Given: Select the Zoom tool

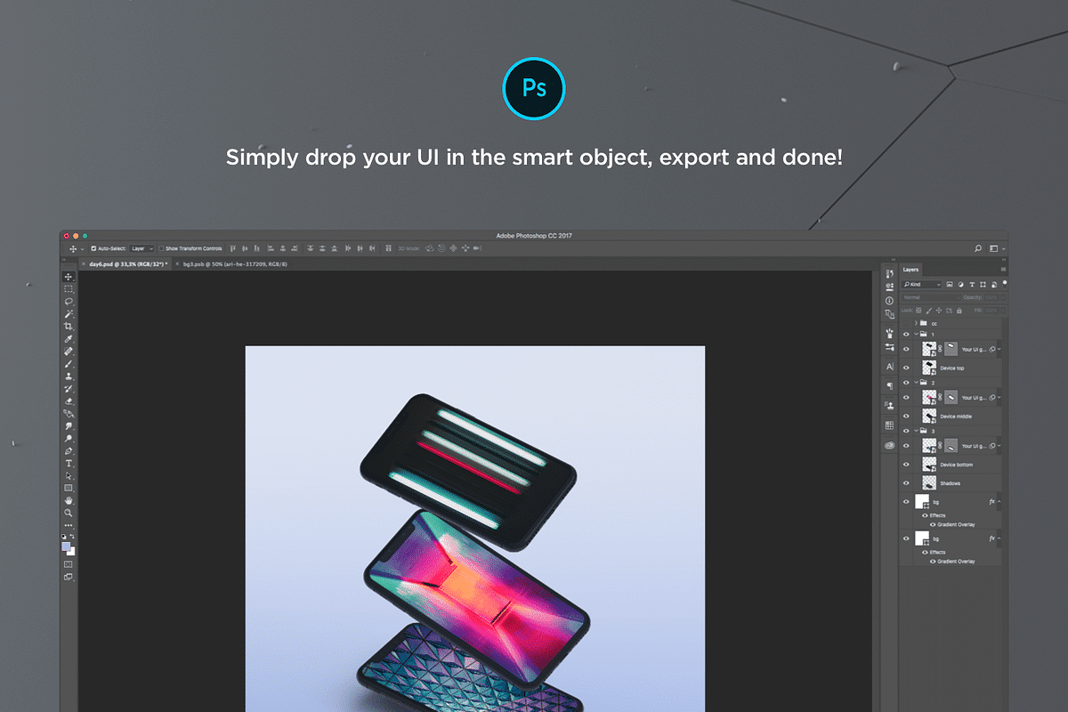Looking at the screenshot, I should [69, 514].
